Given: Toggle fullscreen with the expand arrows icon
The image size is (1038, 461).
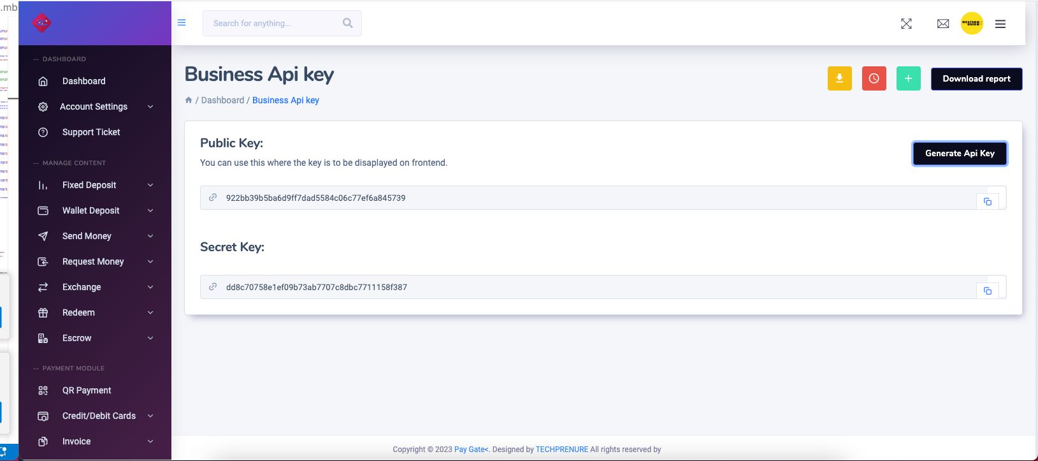Looking at the screenshot, I should point(906,24).
